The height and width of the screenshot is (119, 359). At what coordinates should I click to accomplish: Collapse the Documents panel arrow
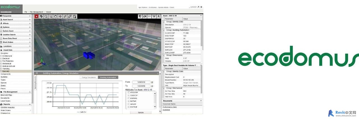201,101
